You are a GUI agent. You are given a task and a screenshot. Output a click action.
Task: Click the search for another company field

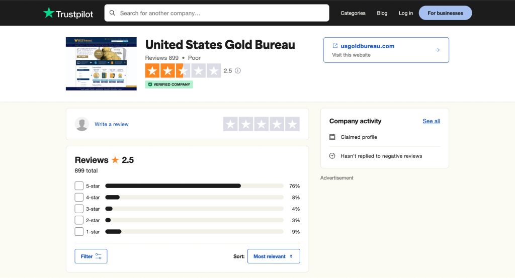[221, 13]
